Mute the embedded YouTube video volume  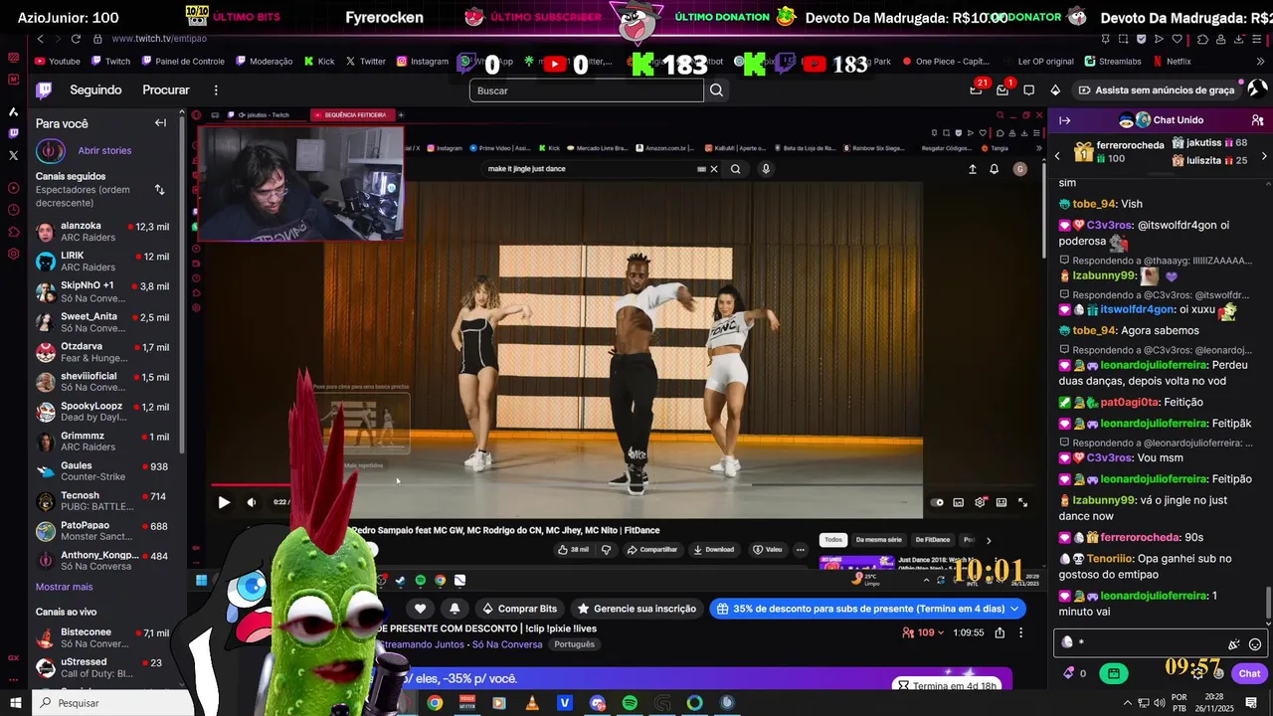click(x=251, y=502)
